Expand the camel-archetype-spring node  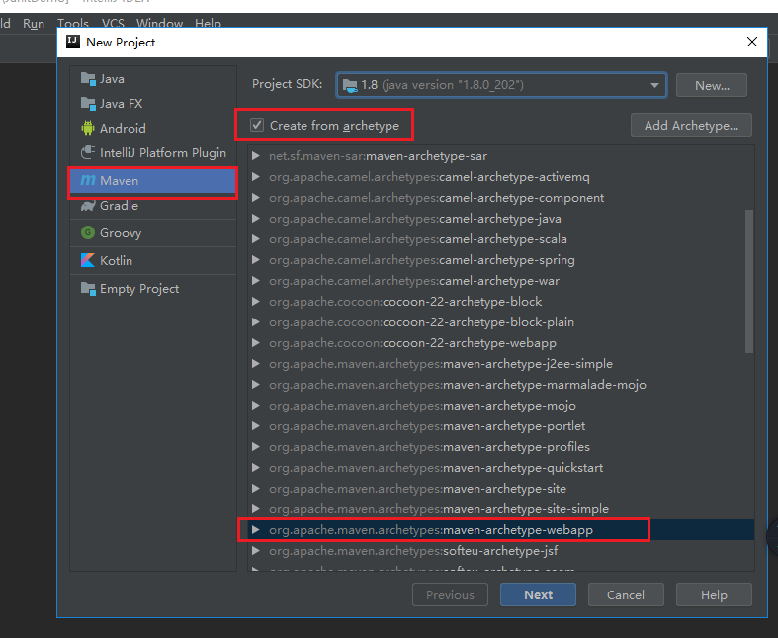pyautogui.click(x=255, y=260)
